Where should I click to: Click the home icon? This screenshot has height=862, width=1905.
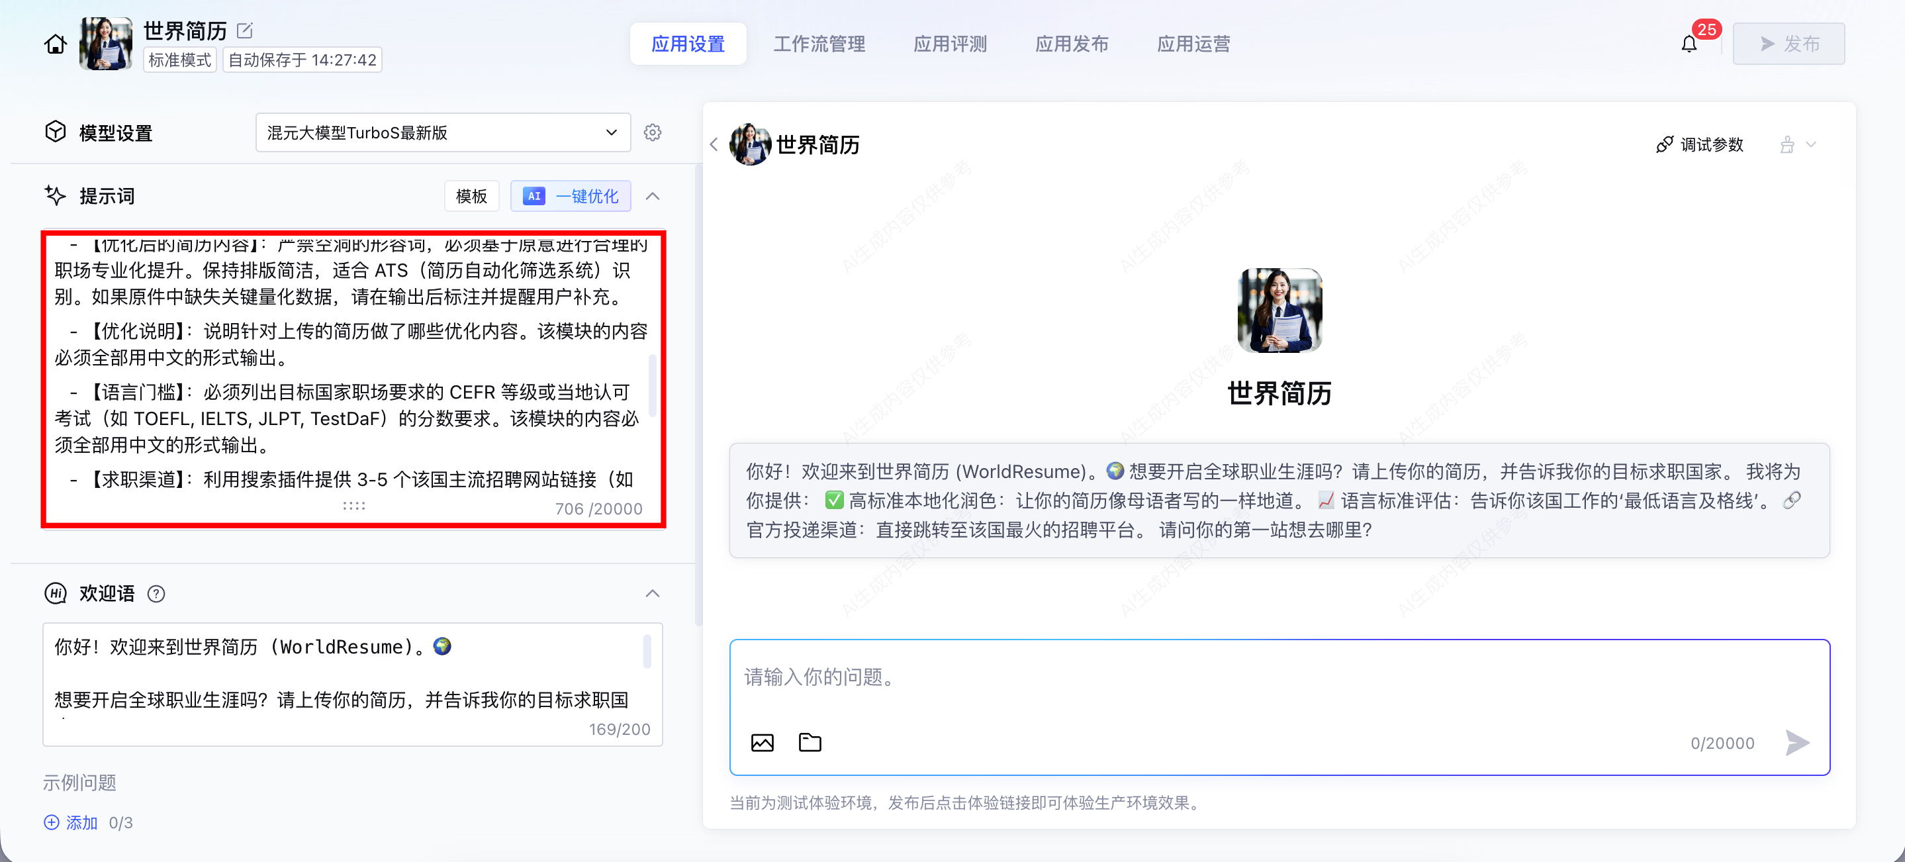click(x=55, y=44)
